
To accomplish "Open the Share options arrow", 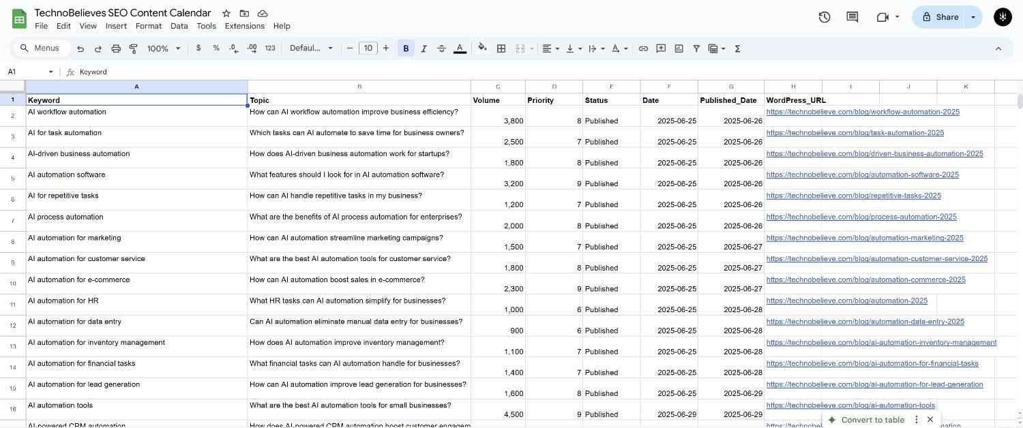I will 973,17.
